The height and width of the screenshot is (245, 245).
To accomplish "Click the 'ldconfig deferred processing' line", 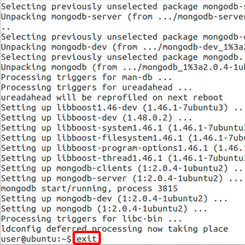I will 115,229.
